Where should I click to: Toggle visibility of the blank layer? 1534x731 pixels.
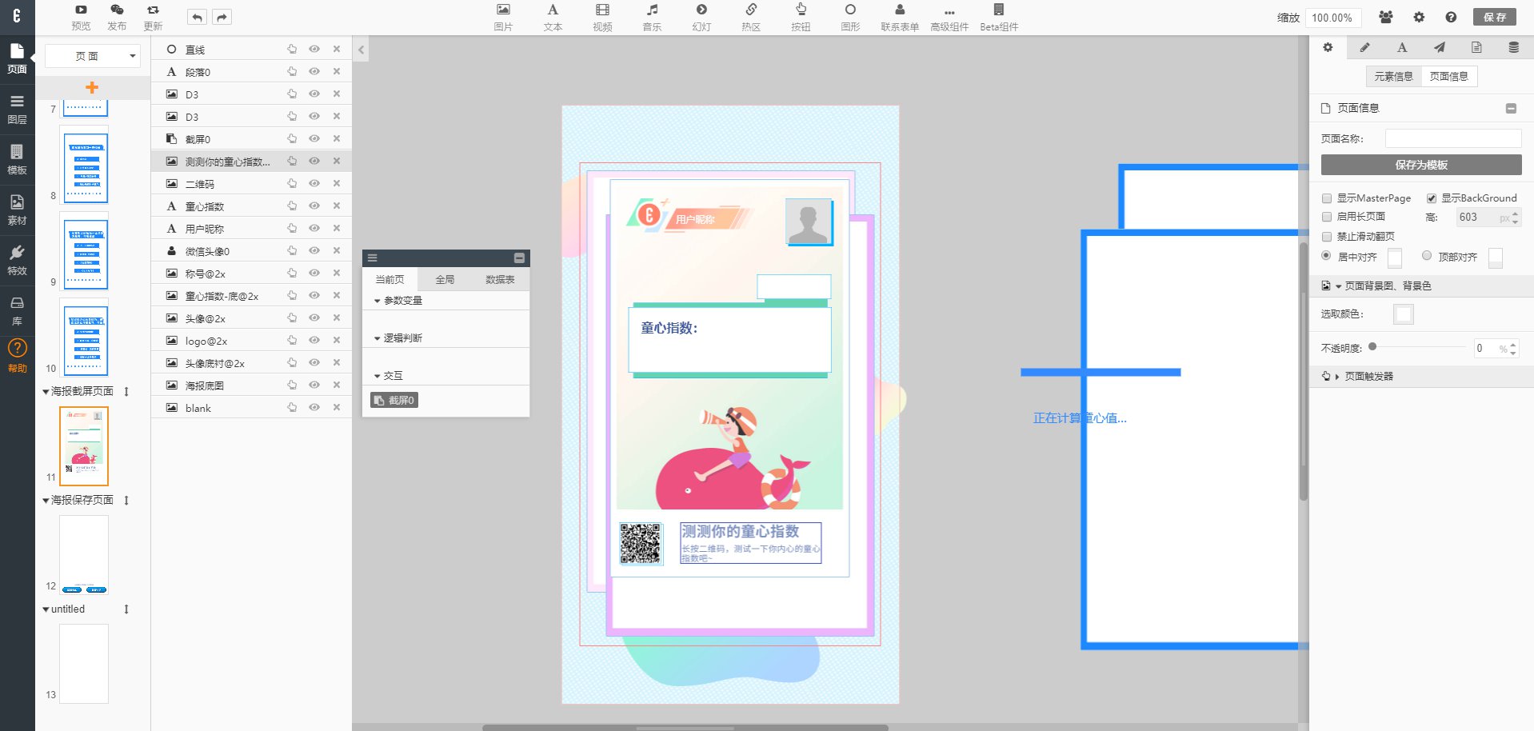tap(314, 407)
